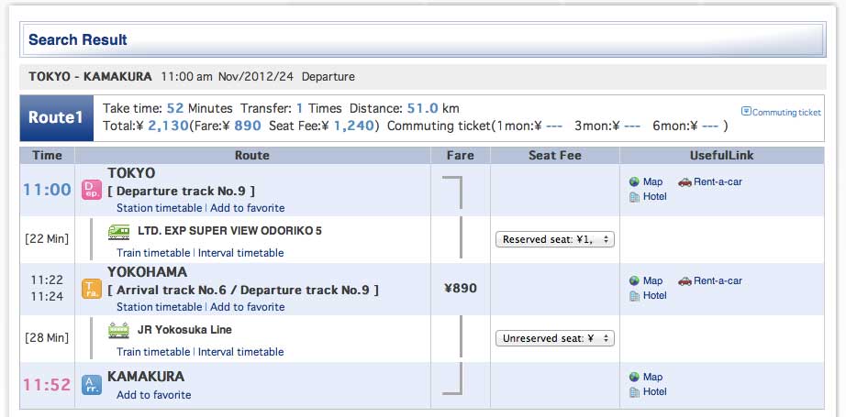Click the Super View Odoriko train icon
The height and width of the screenshot is (417, 846).
118,232
